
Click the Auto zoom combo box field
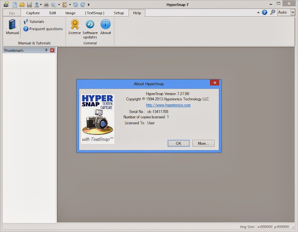[284, 13]
